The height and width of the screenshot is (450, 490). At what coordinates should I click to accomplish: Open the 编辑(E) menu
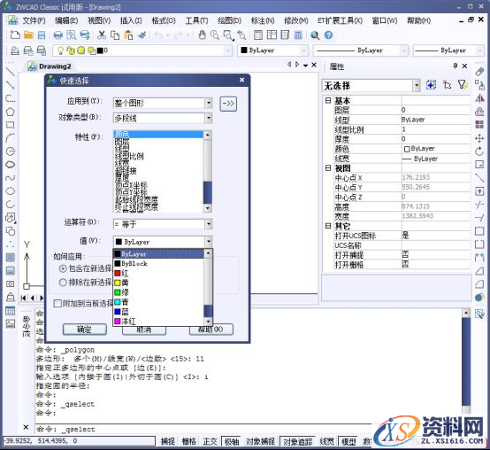pos(66,21)
